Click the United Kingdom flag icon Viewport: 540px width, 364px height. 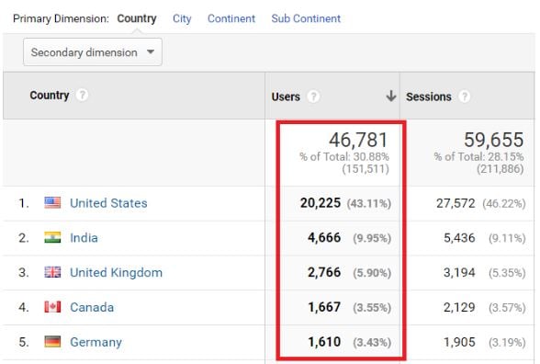coord(52,272)
